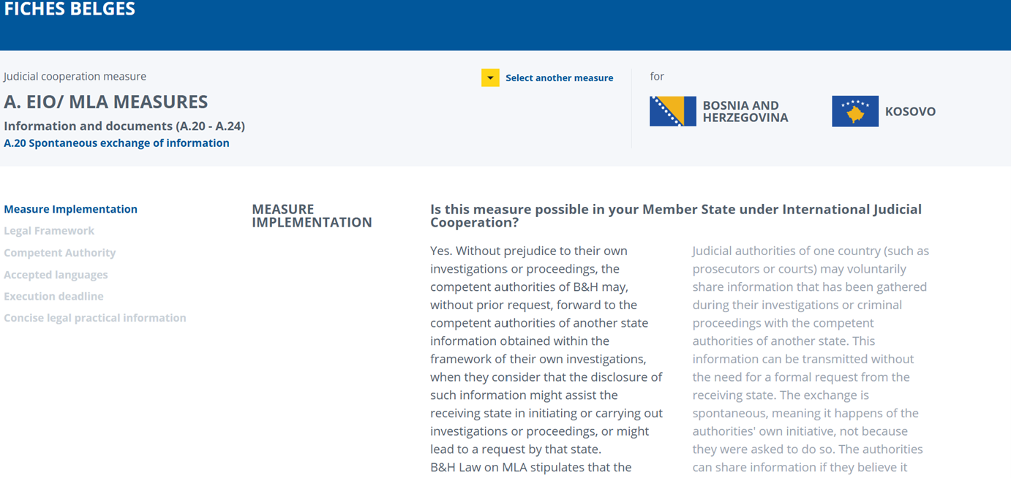Select Measure Implementation in the sidebar

tap(70, 209)
